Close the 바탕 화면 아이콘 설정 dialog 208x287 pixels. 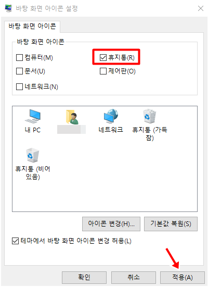(x=201, y=8)
